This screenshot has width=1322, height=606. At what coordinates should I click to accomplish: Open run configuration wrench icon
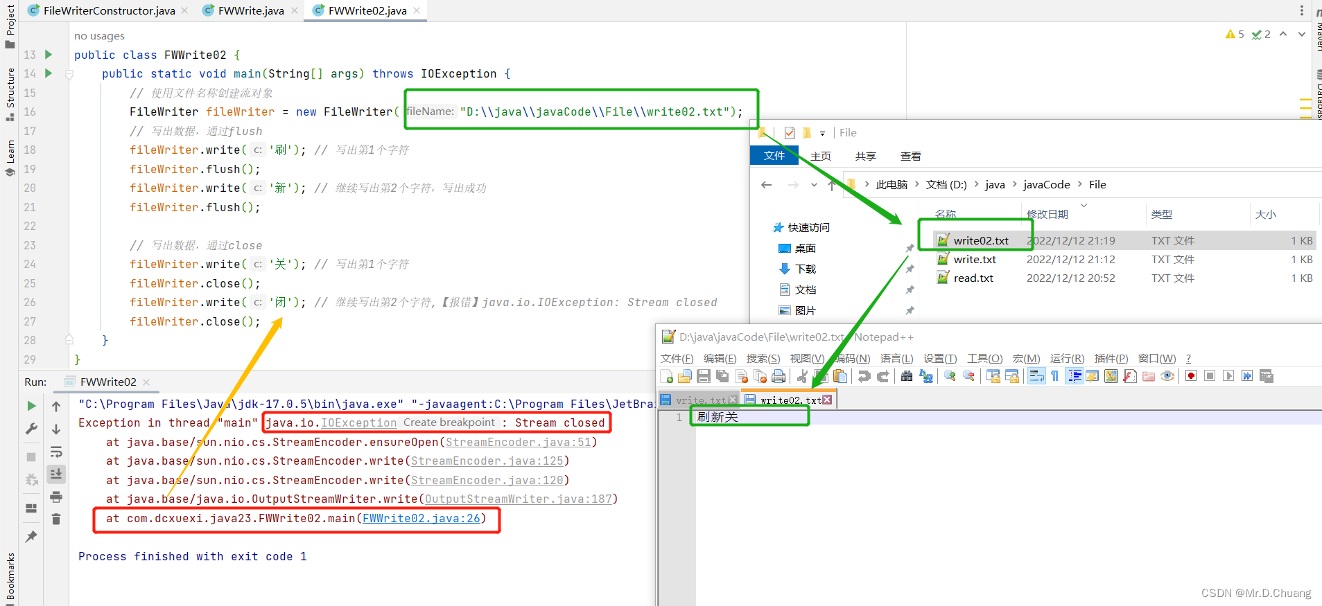[x=31, y=429]
